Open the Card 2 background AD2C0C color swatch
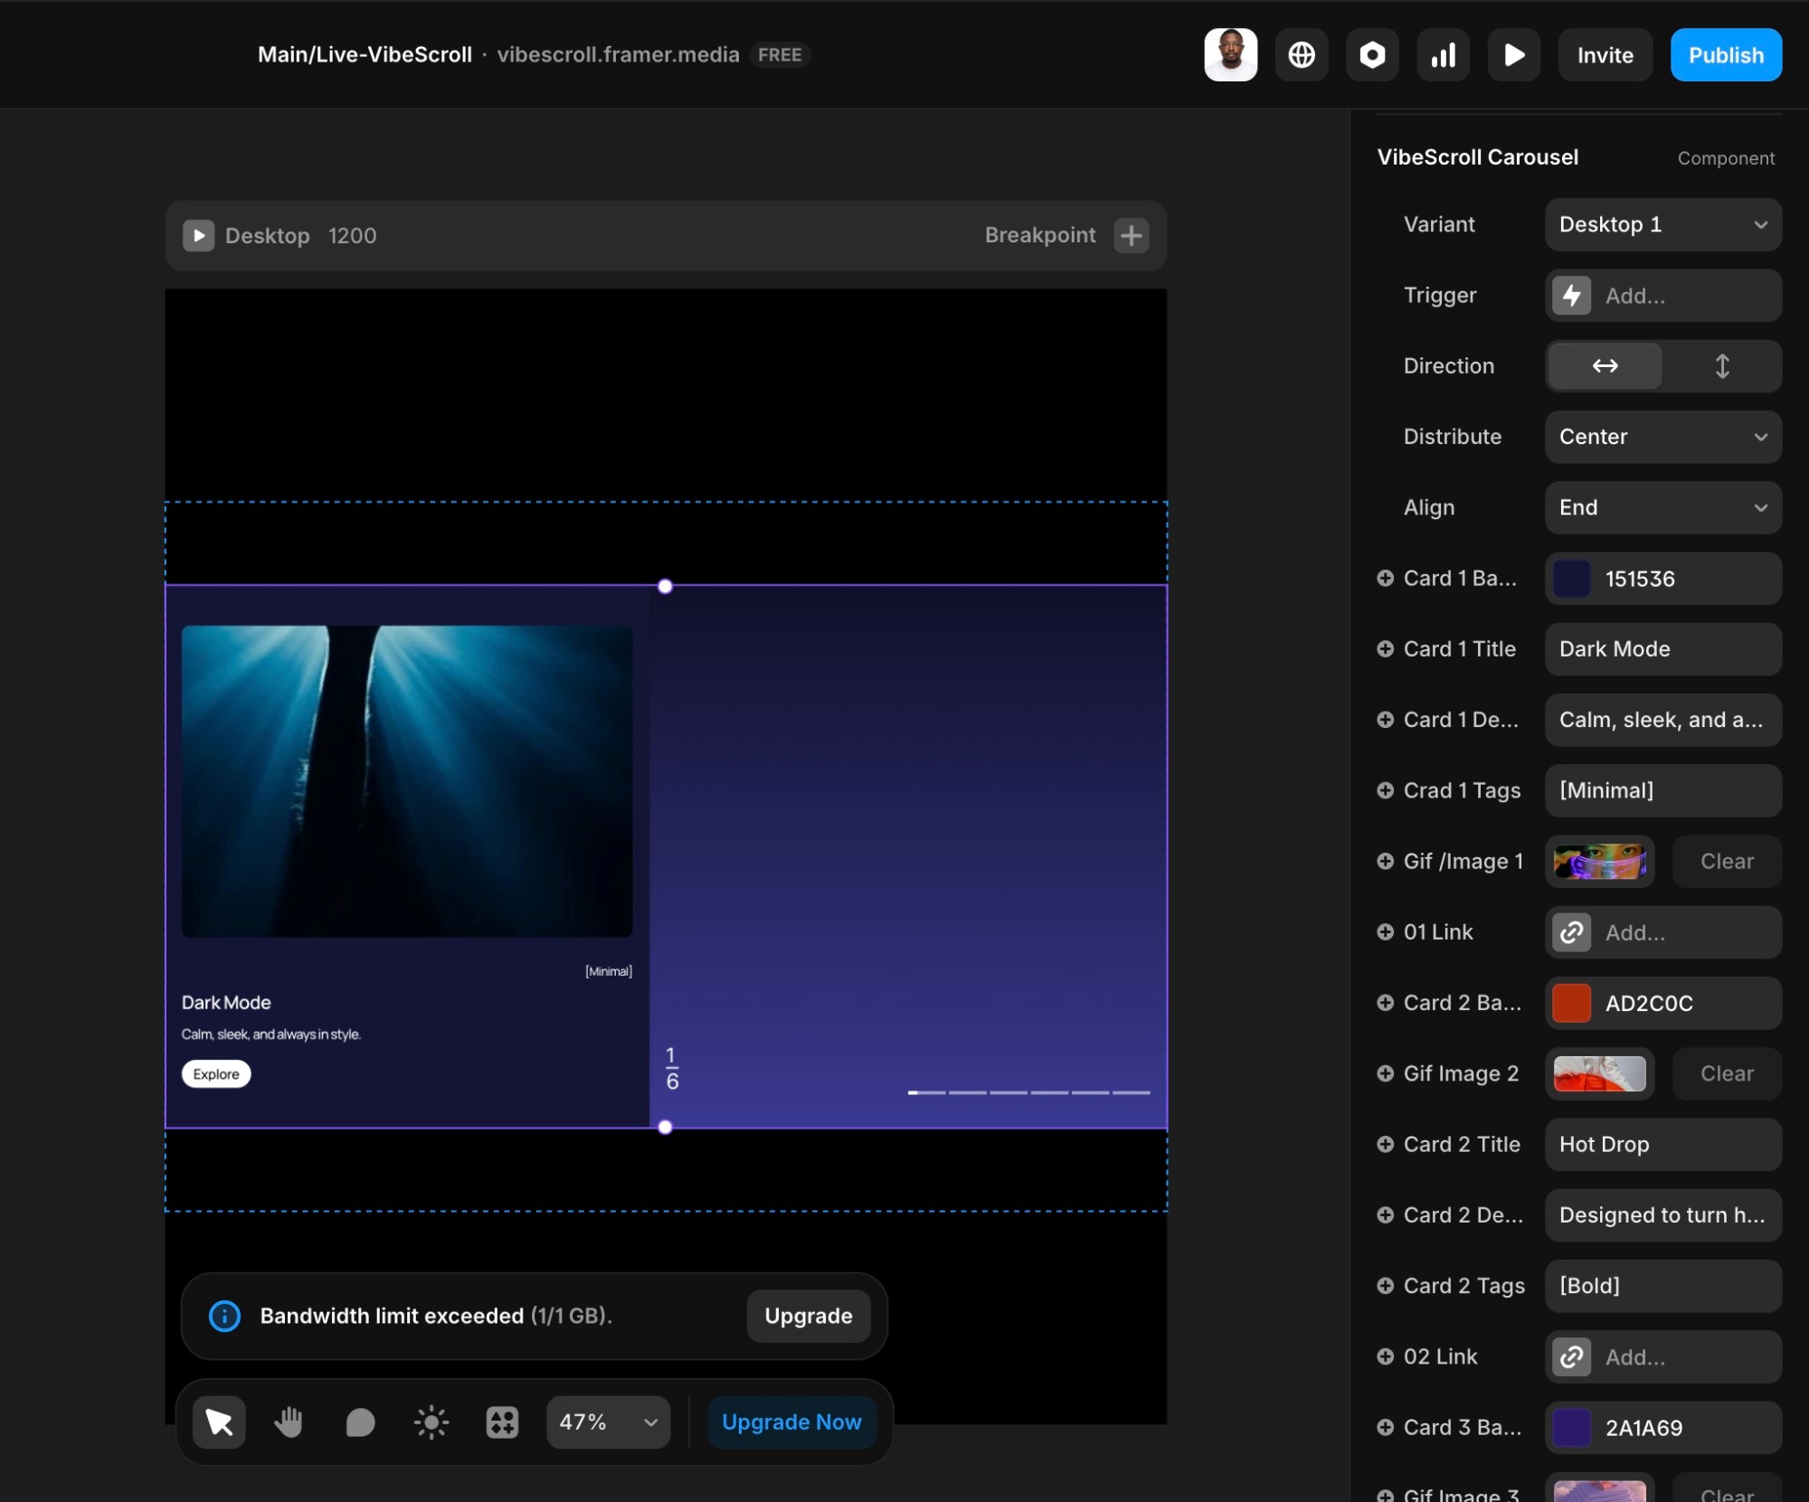Viewport: 1809px width, 1502px height. (1572, 1003)
